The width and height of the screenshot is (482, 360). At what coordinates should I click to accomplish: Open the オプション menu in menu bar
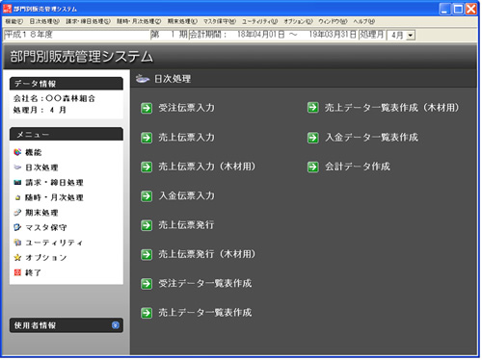coord(298,21)
